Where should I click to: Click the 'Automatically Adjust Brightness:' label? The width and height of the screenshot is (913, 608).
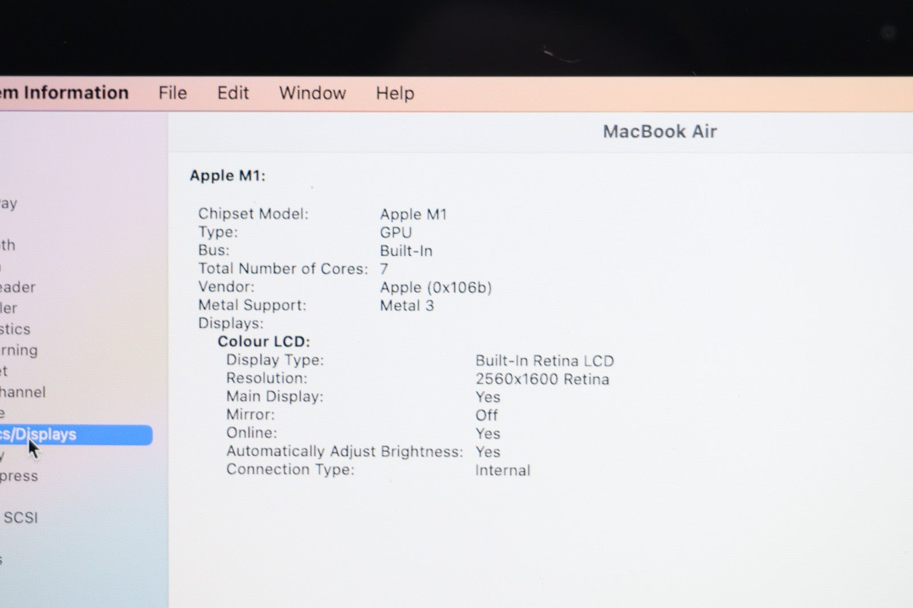[x=345, y=451]
